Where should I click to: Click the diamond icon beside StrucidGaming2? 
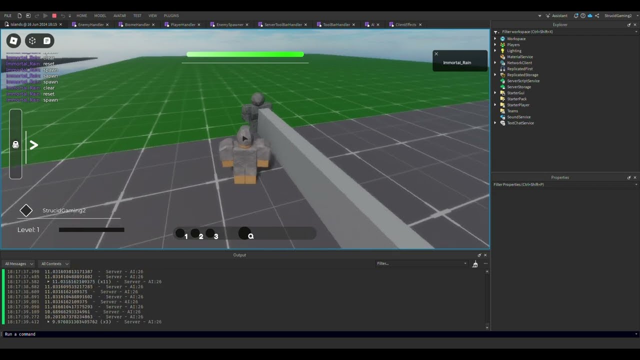tap(26, 210)
